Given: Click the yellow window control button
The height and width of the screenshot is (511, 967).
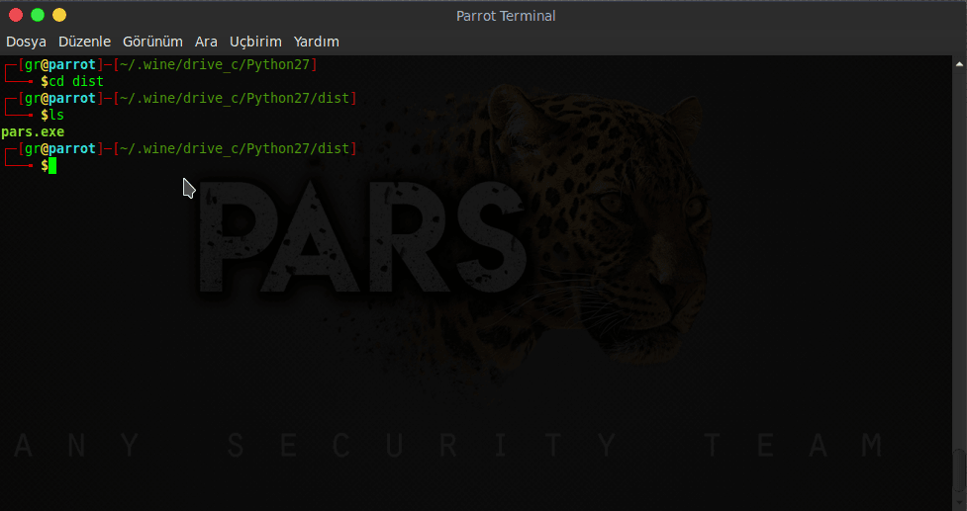Looking at the screenshot, I should 59,15.
